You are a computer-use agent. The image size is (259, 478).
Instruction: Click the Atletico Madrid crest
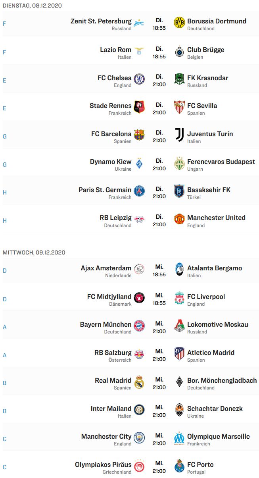179,354
